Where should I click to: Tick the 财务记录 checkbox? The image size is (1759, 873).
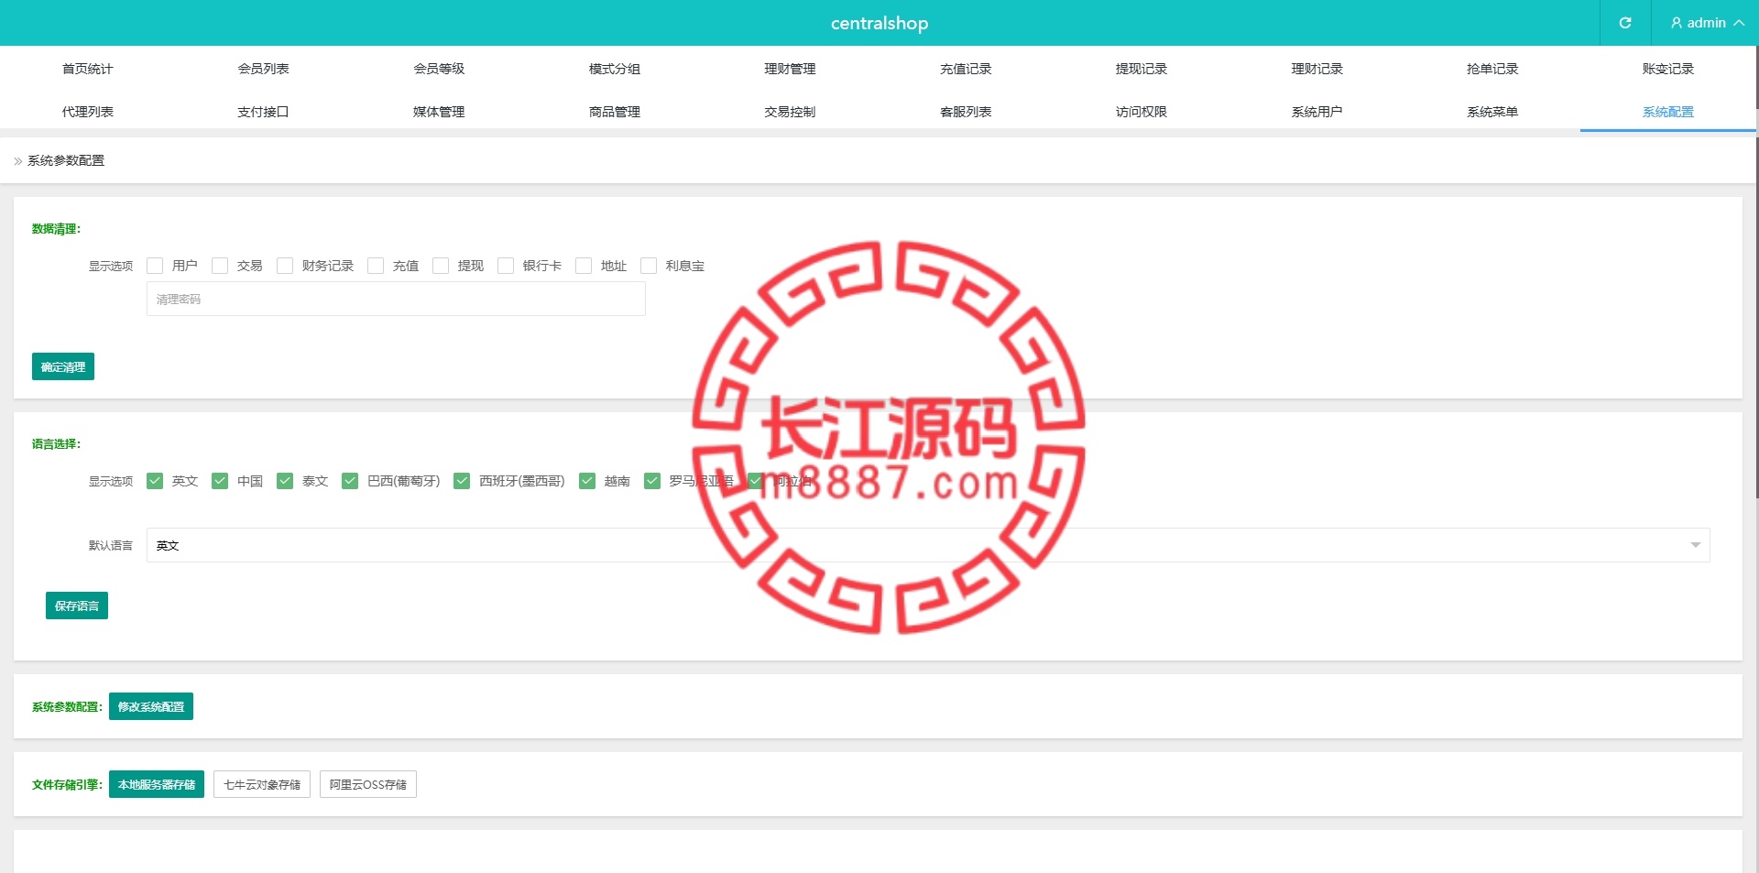[285, 266]
